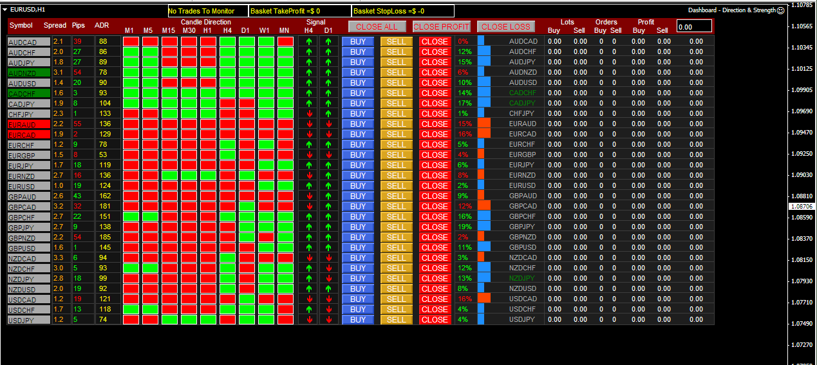The width and height of the screenshot is (817, 365).
Task: Click the ADR column header
Action: (x=102, y=26)
